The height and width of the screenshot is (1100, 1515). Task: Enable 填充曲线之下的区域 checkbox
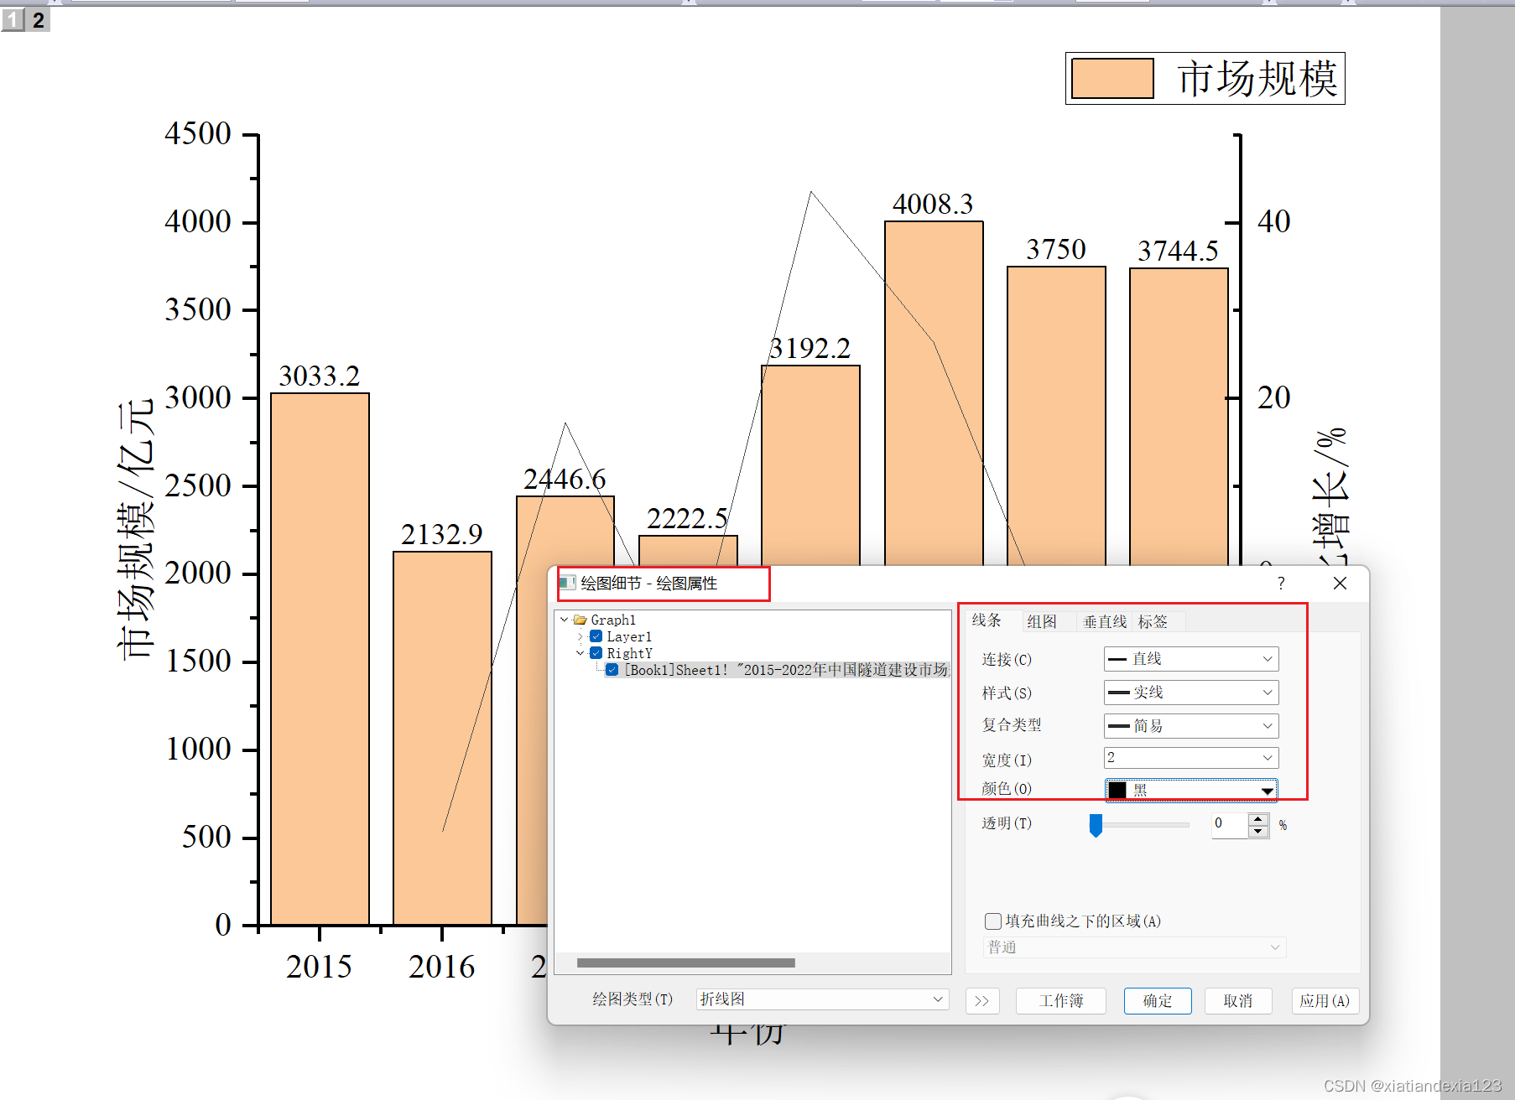[x=993, y=921]
